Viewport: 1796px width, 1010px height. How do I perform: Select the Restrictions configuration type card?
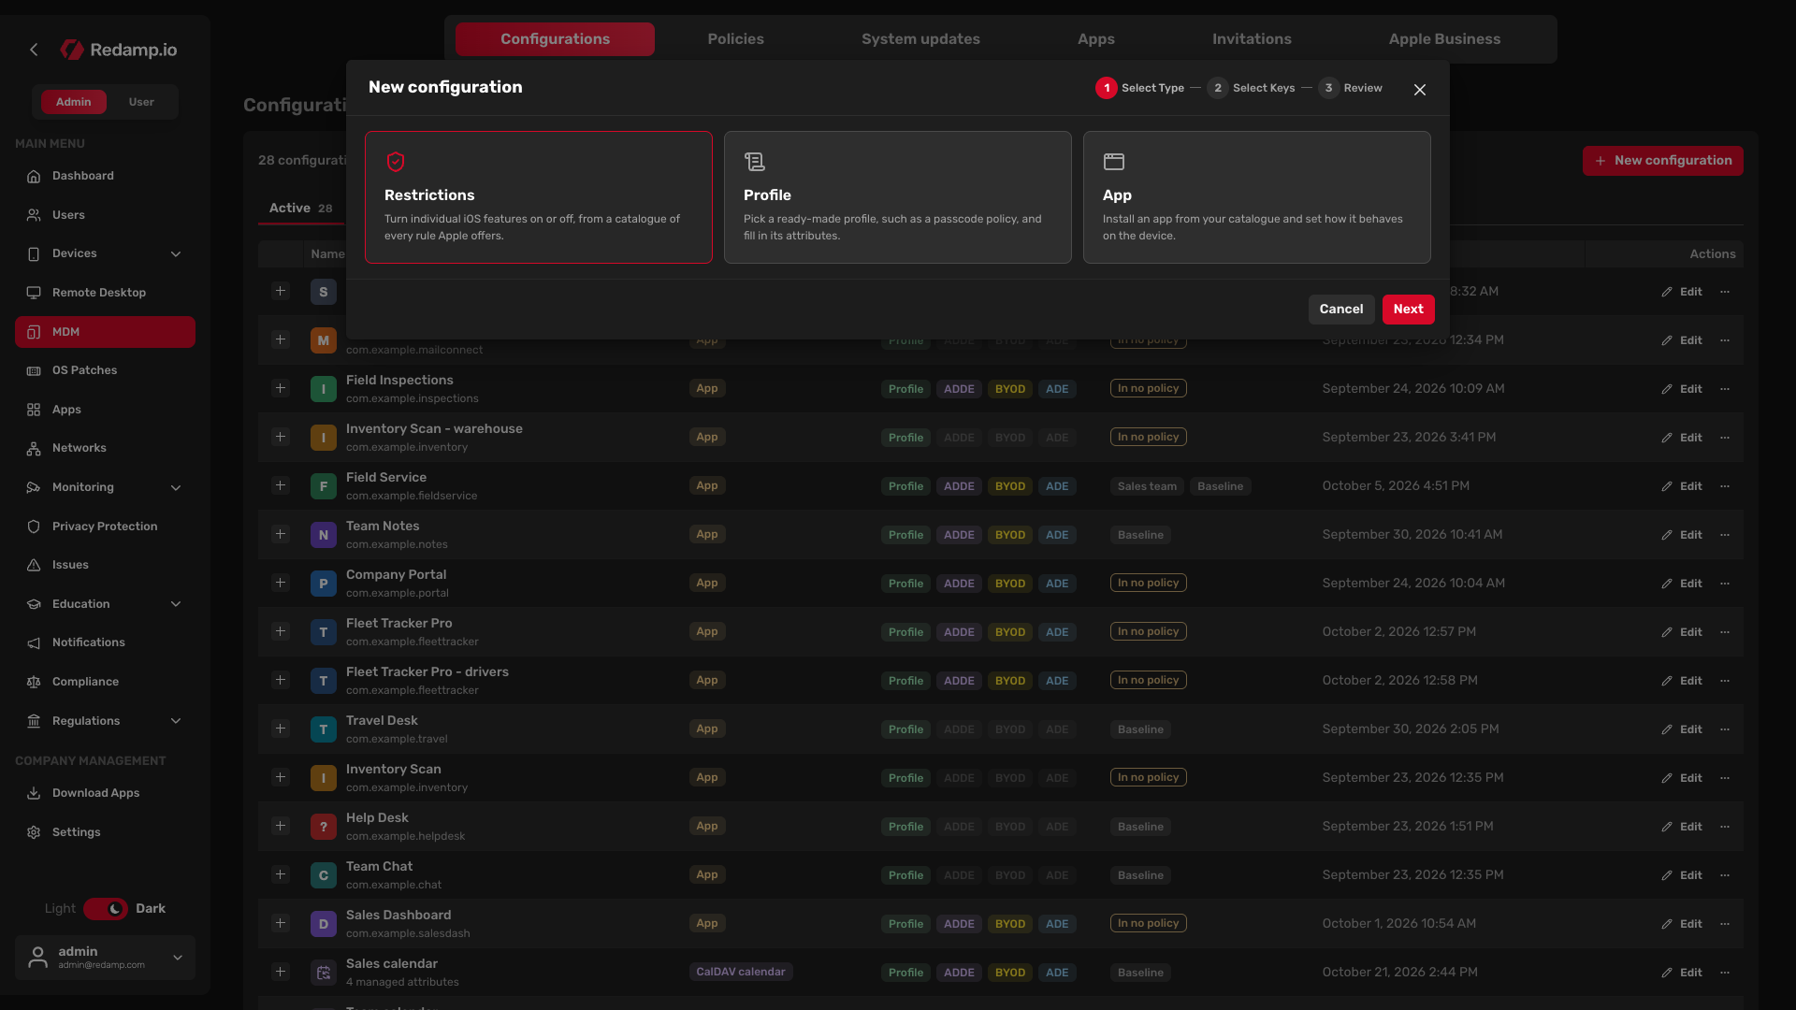point(538,197)
